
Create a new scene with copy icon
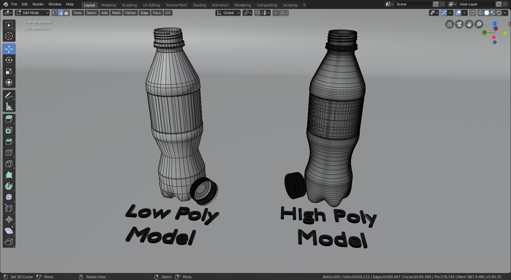pyautogui.click(x=436, y=4)
